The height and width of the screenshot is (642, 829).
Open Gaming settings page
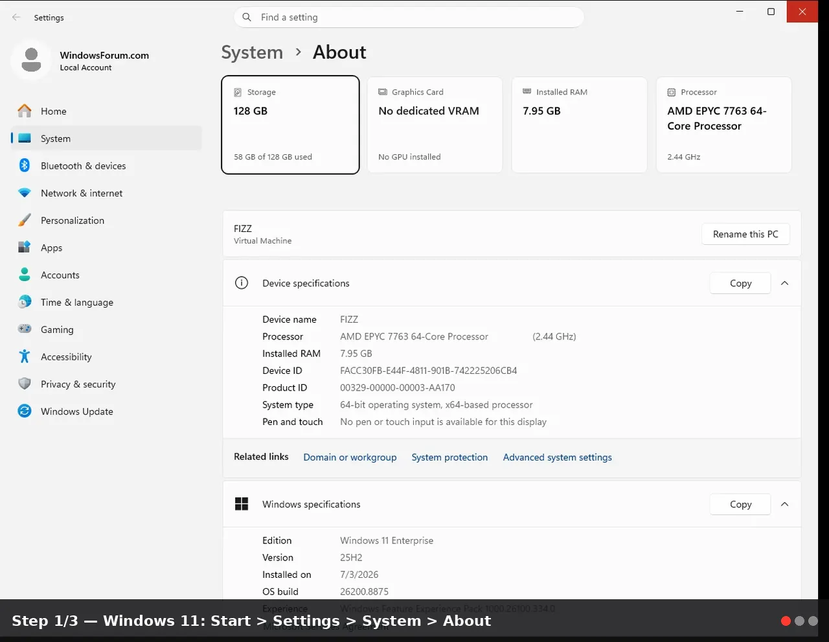[106, 329]
